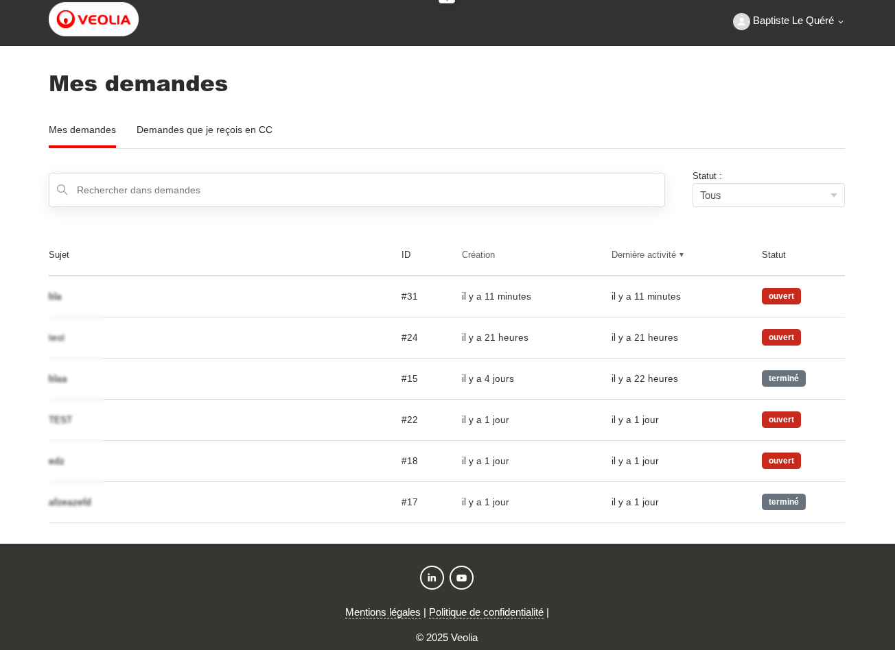Open Politique de confidentialité link
Viewport: 895px width, 650px height.
486,612
